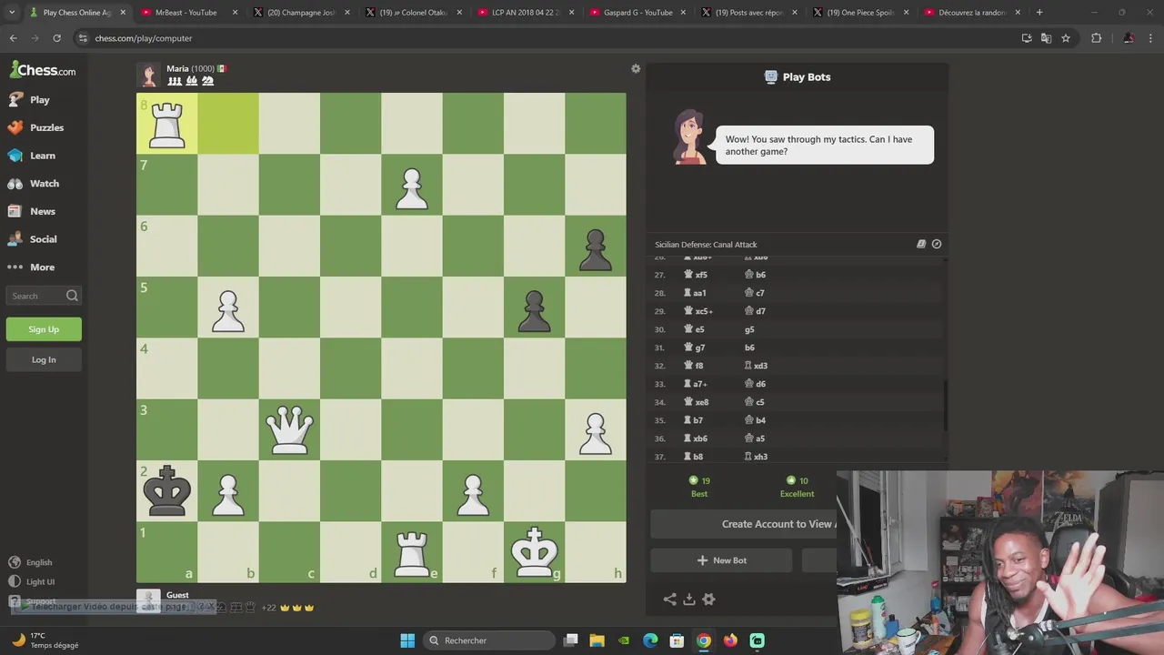The height and width of the screenshot is (655, 1164).
Task: Click the white rook on a8
Action: pos(167,124)
